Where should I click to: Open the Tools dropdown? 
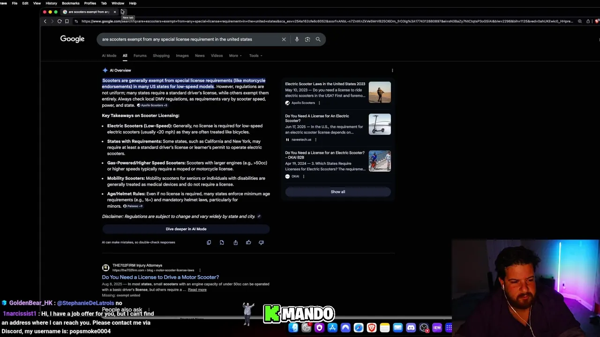point(255,56)
